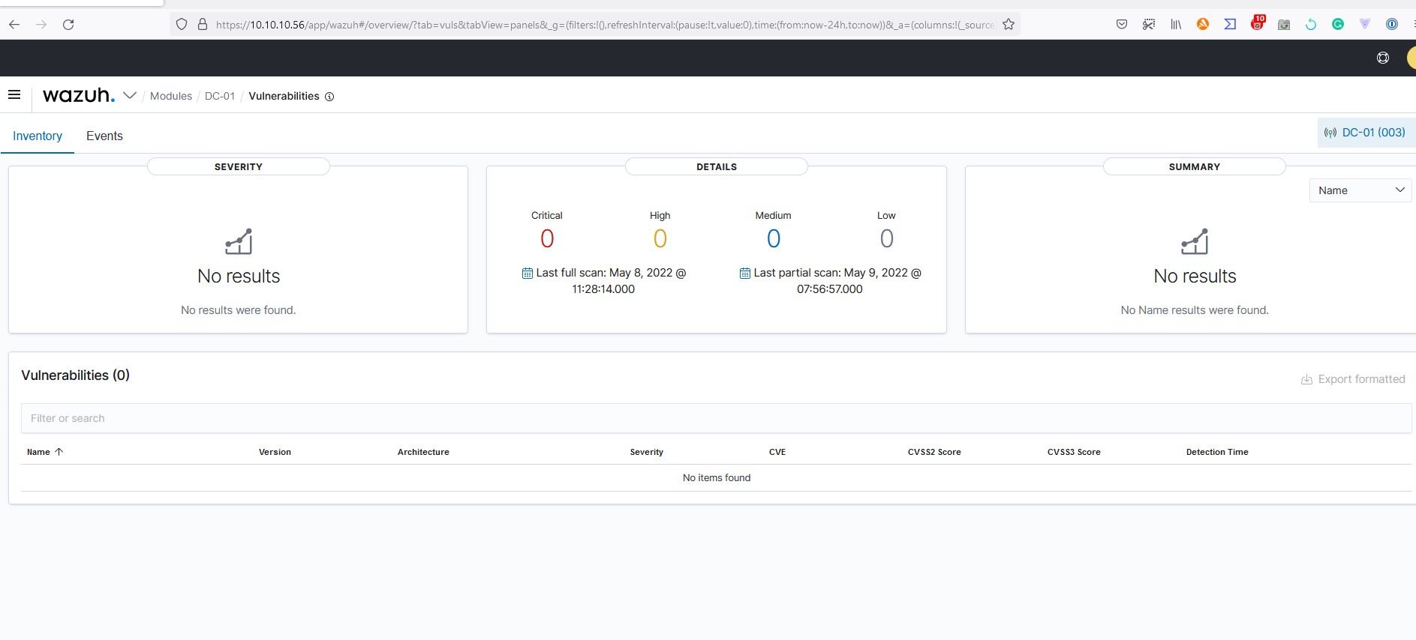The image size is (1416, 640).
Task: Open the Firefox library icon
Action: 1176,25
